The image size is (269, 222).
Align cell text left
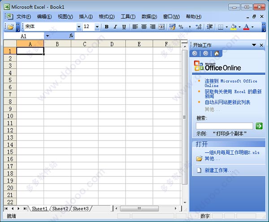[x=135, y=27]
